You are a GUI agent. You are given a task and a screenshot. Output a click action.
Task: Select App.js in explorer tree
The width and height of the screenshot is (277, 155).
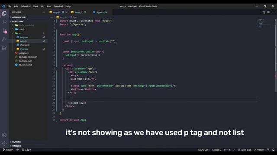pos(23,41)
